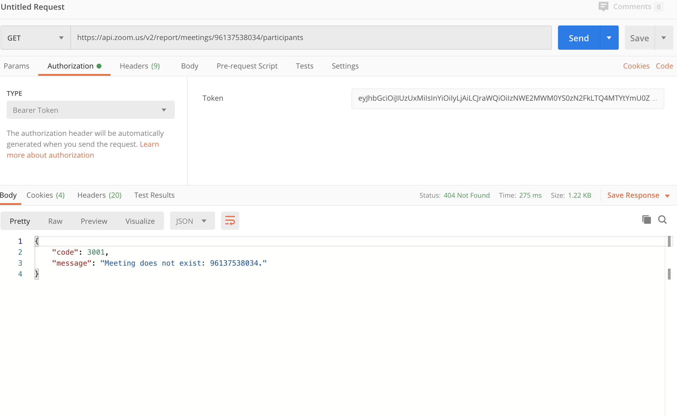Switch to the Raw response view

(55, 221)
